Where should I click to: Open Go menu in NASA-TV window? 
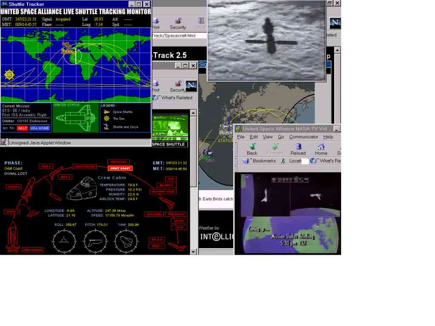281,137
